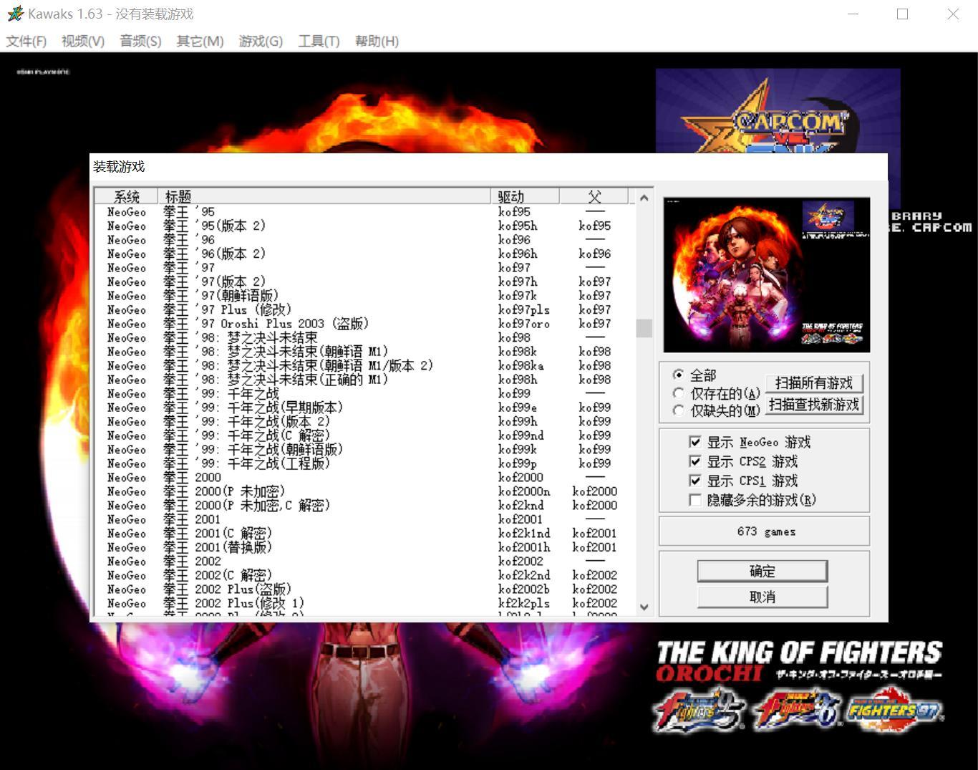Viewport: 978px width, 770px height.
Task: Select the 全部 radio button
Action: click(679, 375)
